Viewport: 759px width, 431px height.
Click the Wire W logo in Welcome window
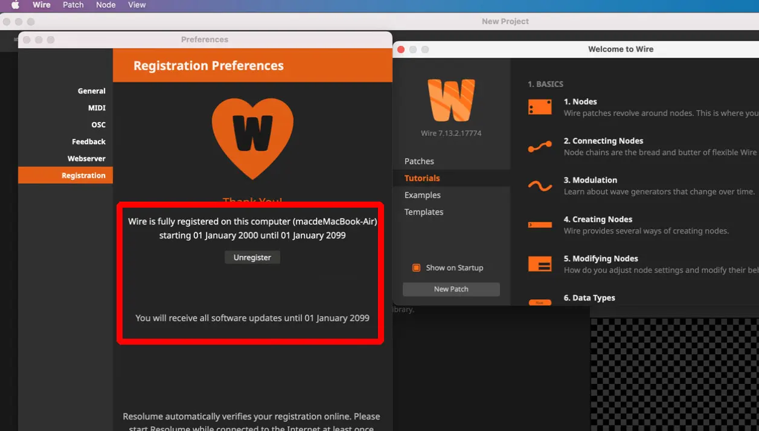[x=451, y=100]
